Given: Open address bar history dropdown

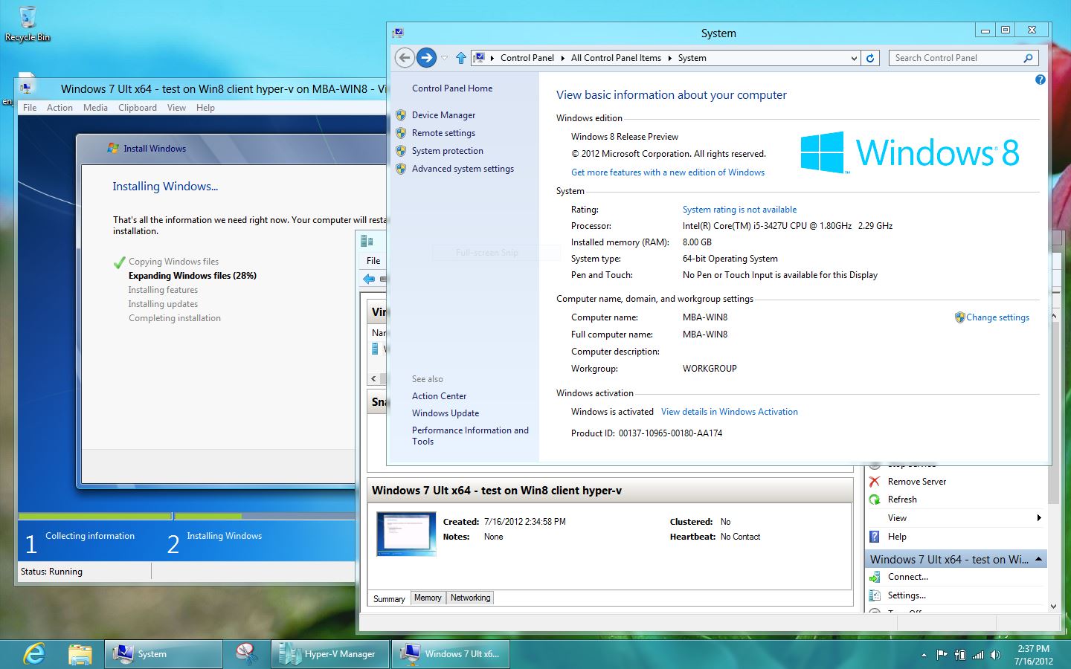Looking at the screenshot, I should (854, 58).
